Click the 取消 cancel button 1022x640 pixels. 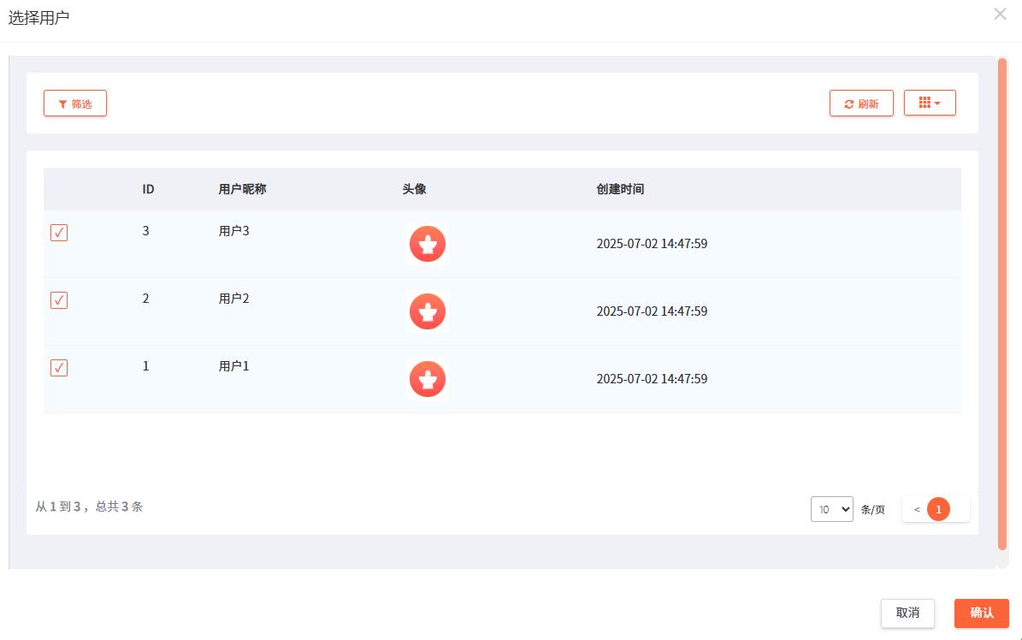(907, 613)
